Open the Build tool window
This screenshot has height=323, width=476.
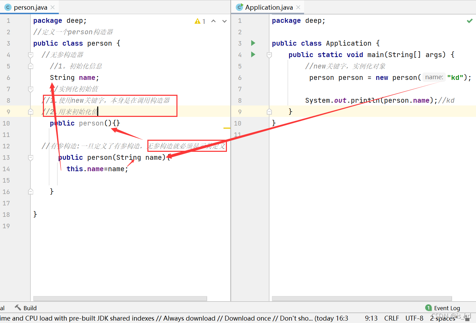click(26, 308)
